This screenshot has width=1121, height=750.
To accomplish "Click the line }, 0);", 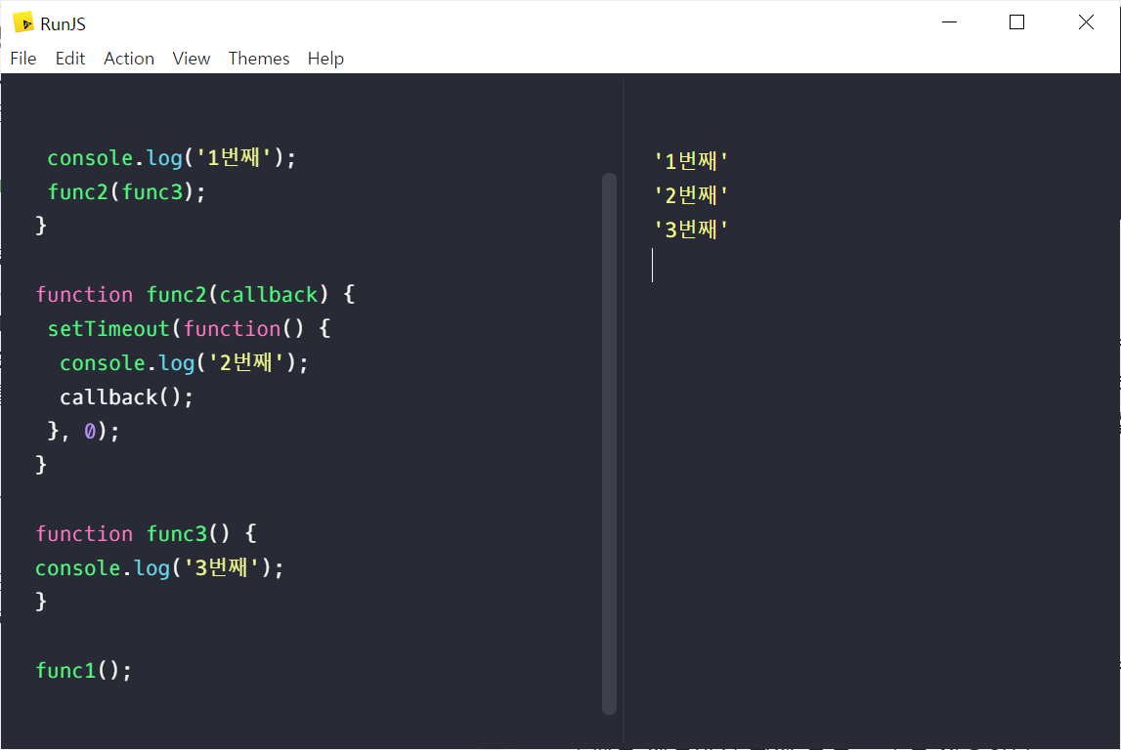I will click(x=83, y=431).
